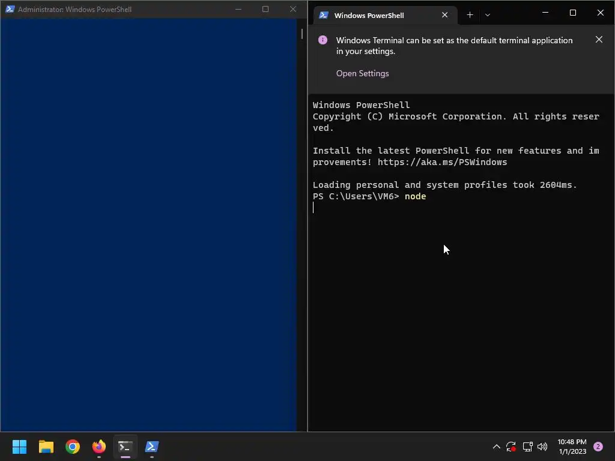Dismiss the default terminal notification banner
The height and width of the screenshot is (461, 615).
(599, 40)
